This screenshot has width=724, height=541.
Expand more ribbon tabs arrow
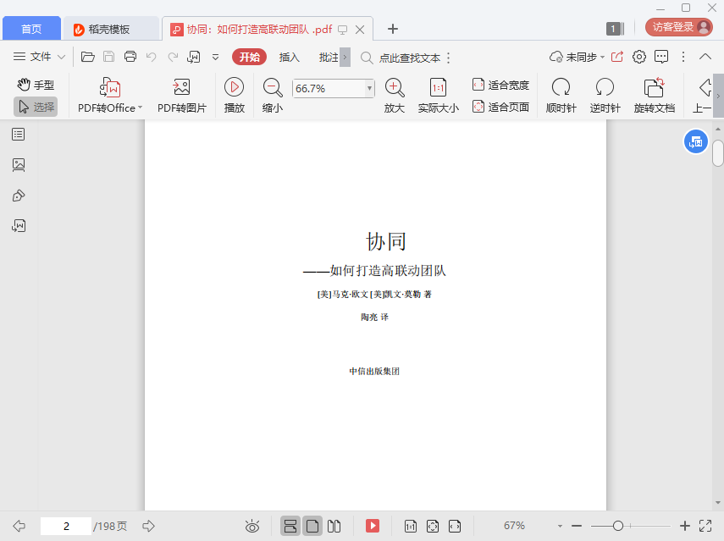pos(345,58)
